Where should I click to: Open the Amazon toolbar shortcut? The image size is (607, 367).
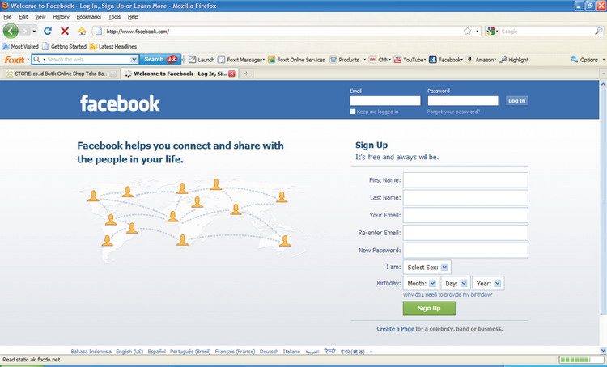click(481, 60)
